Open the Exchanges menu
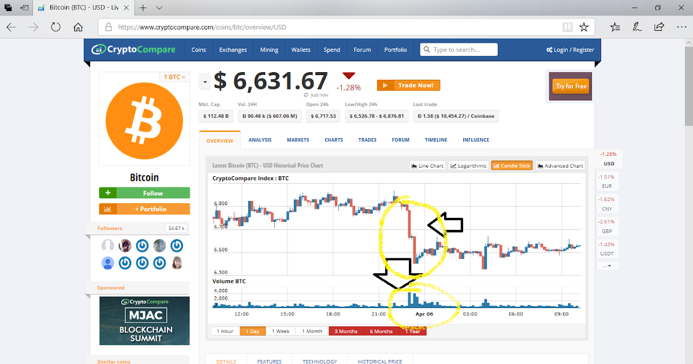The height and width of the screenshot is (364, 693). [233, 50]
